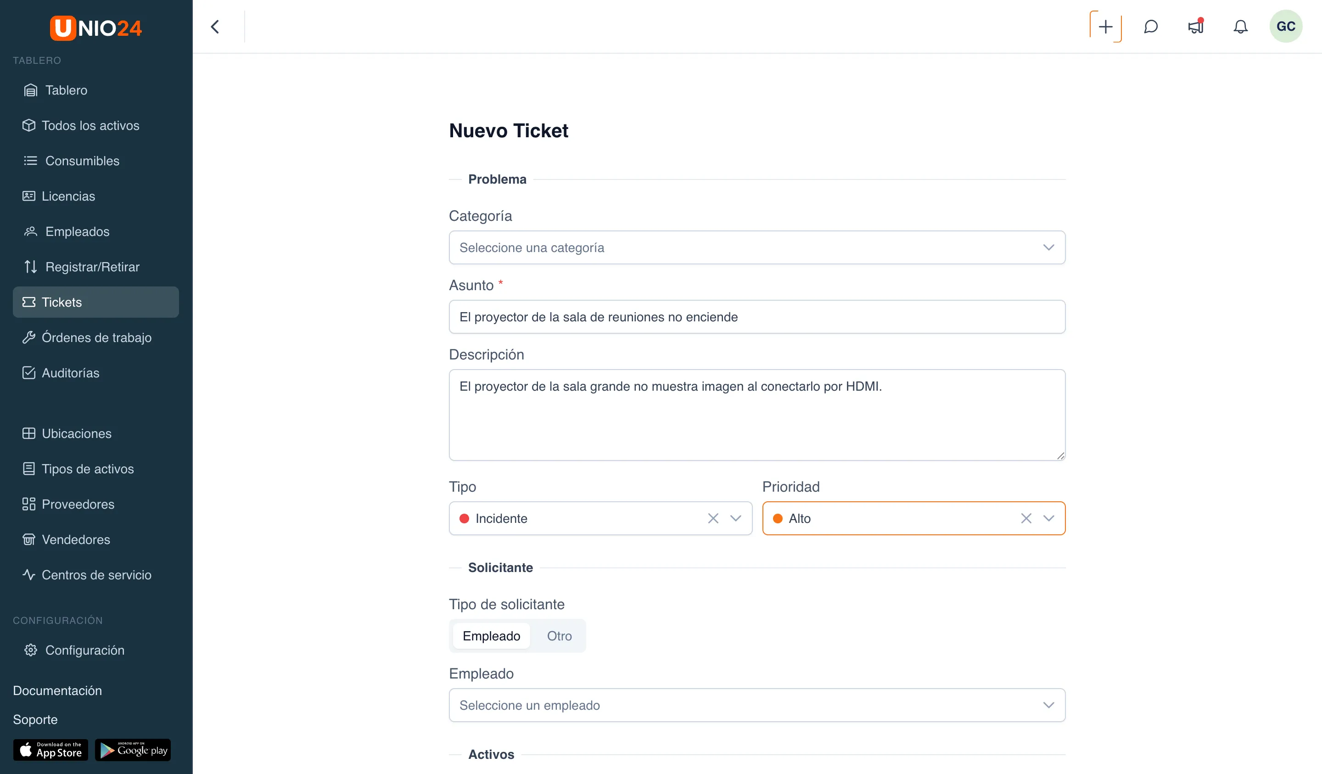Open Órdenes de trabajo page
The width and height of the screenshot is (1322, 774).
pyautogui.click(x=95, y=337)
